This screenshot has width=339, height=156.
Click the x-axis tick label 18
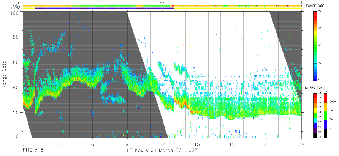[232, 144]
